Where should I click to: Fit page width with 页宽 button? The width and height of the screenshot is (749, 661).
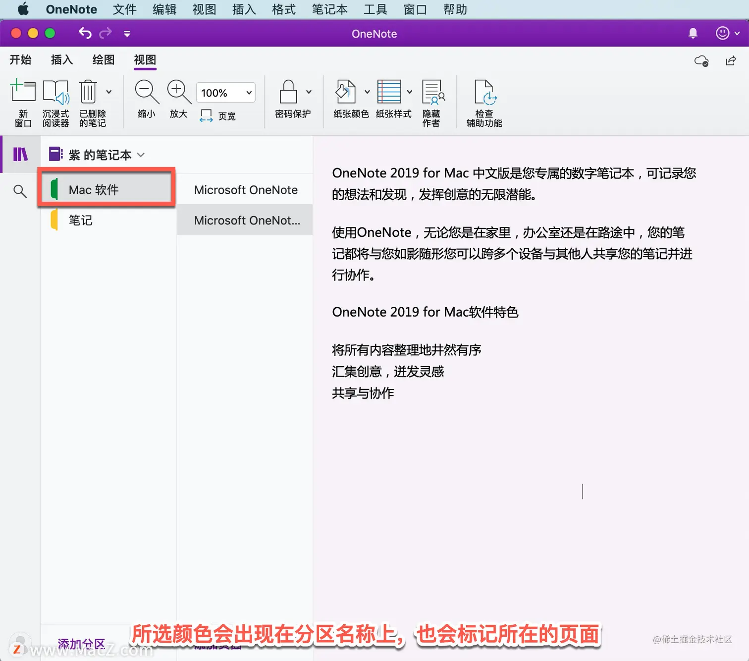[x=217, y=116]
